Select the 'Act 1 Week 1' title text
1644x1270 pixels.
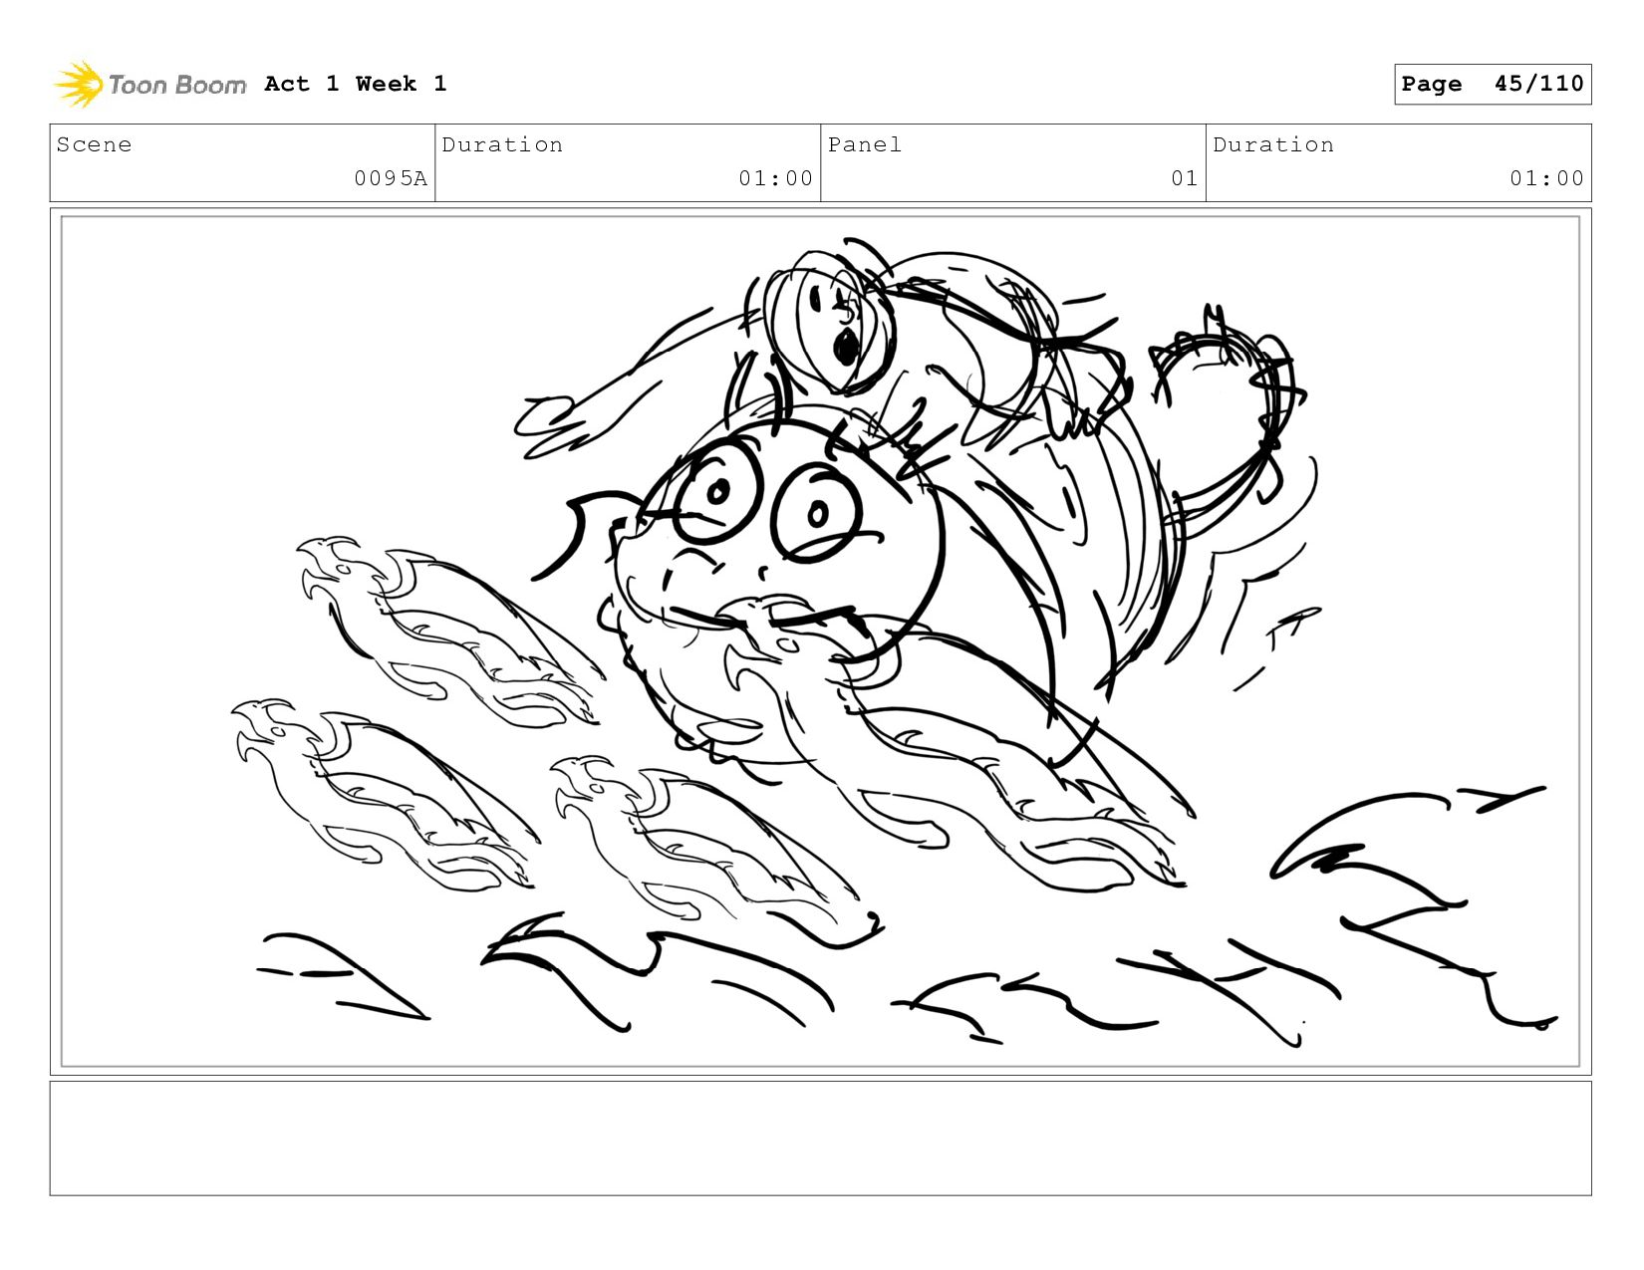click(x=356, y=84)
